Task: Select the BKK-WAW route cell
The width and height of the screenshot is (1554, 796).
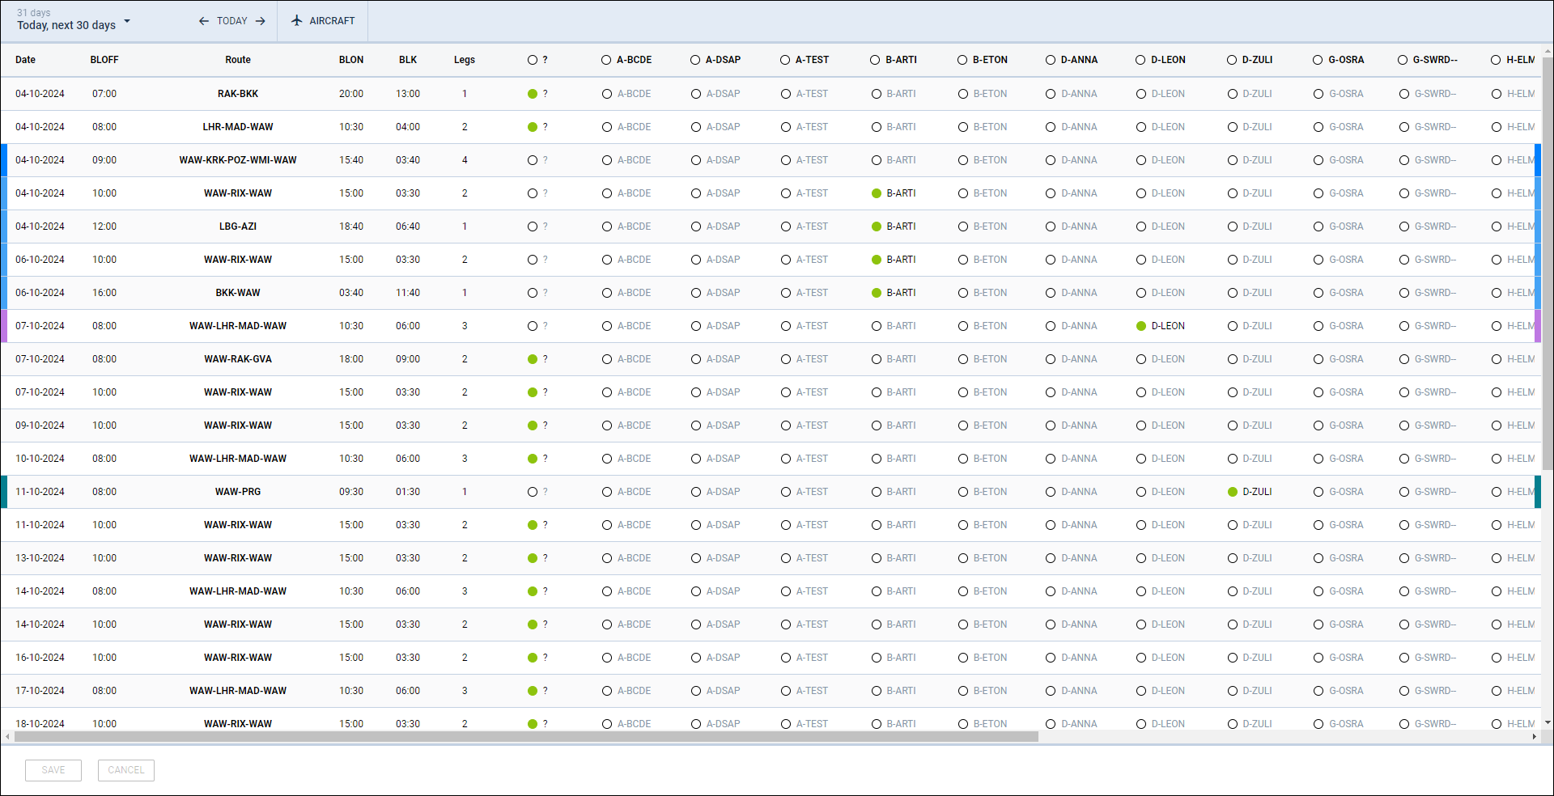Action: [238, 293]
